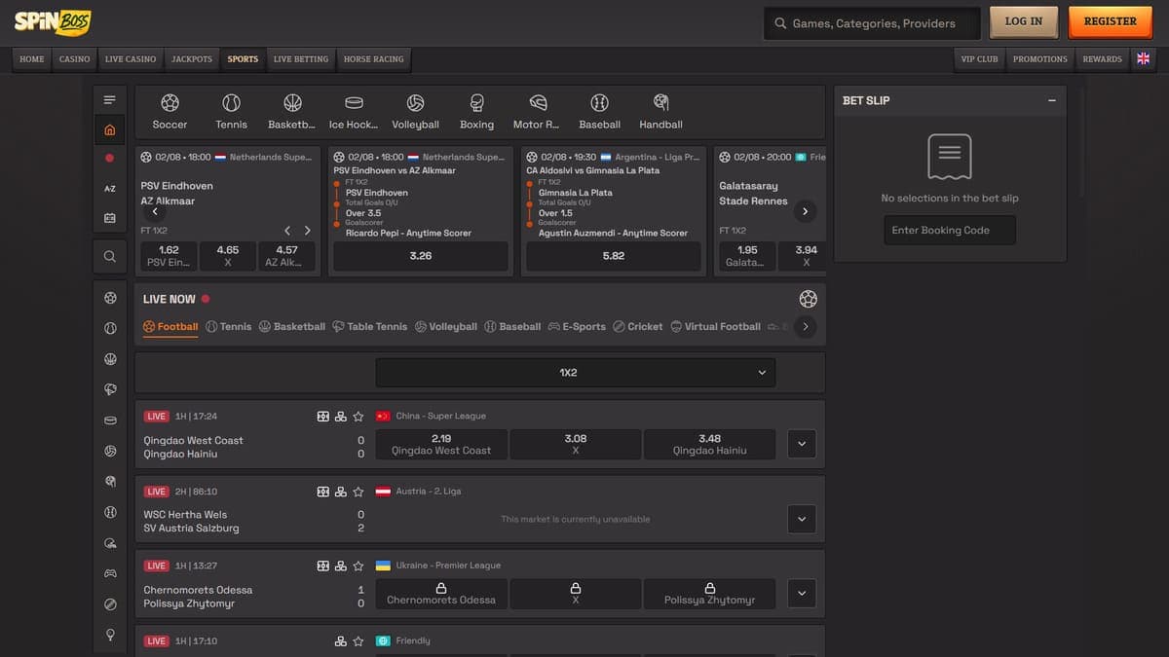Click the REGISTER button
The height and width of the screenshot is (657, 1169).
(1110, 21)
